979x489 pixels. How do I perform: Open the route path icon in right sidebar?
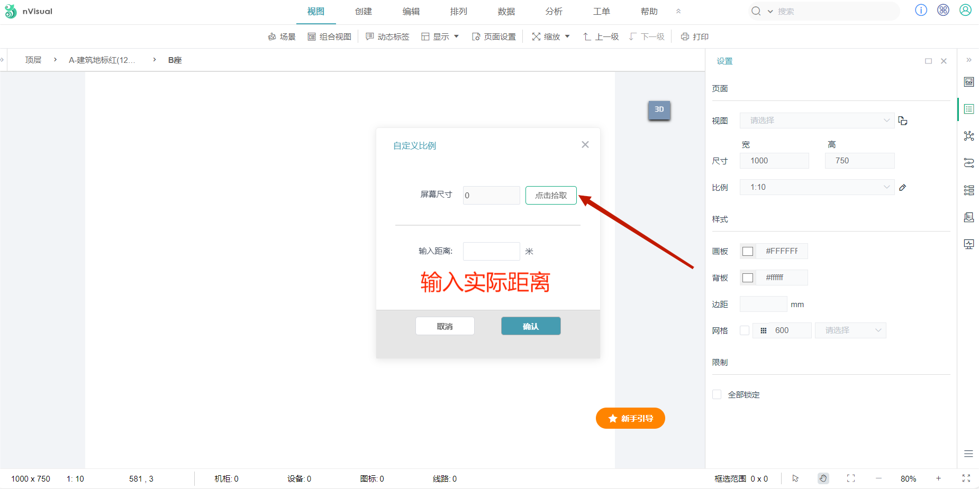point(969,163)
